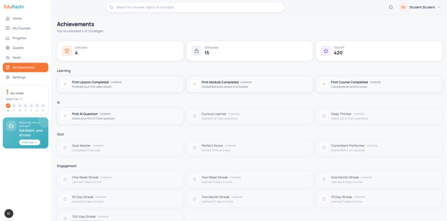The height and width of the screenshot is (221, 447).
Task: Click the Unlocked trophy icon
Action: pos(67,51)
